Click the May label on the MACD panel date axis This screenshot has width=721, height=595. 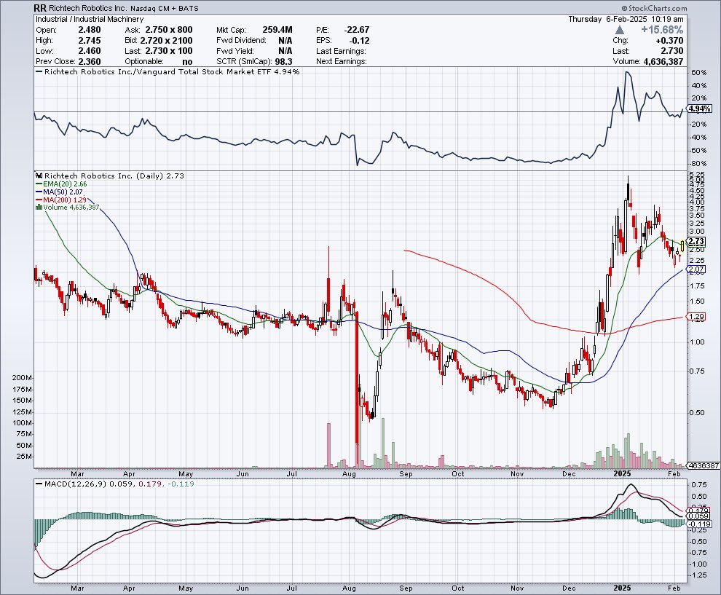[185, 588]
